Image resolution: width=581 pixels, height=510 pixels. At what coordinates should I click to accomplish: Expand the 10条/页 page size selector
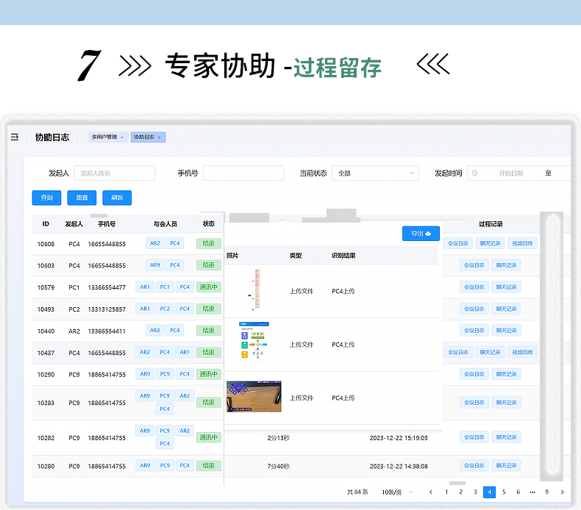point(397,492)
